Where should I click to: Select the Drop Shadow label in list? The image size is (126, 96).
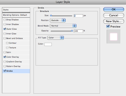pyautogui.click(x=13, y=20)
